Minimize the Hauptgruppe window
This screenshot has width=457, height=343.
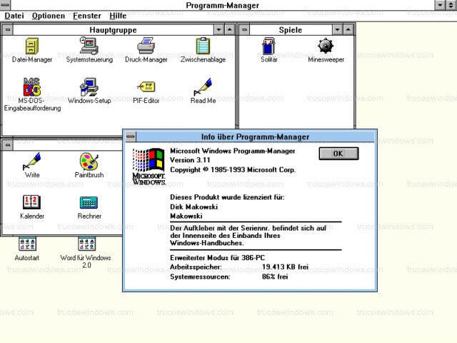pyautogui.click(x=219, y=30)
